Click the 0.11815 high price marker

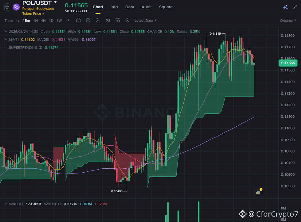point(215,33)
